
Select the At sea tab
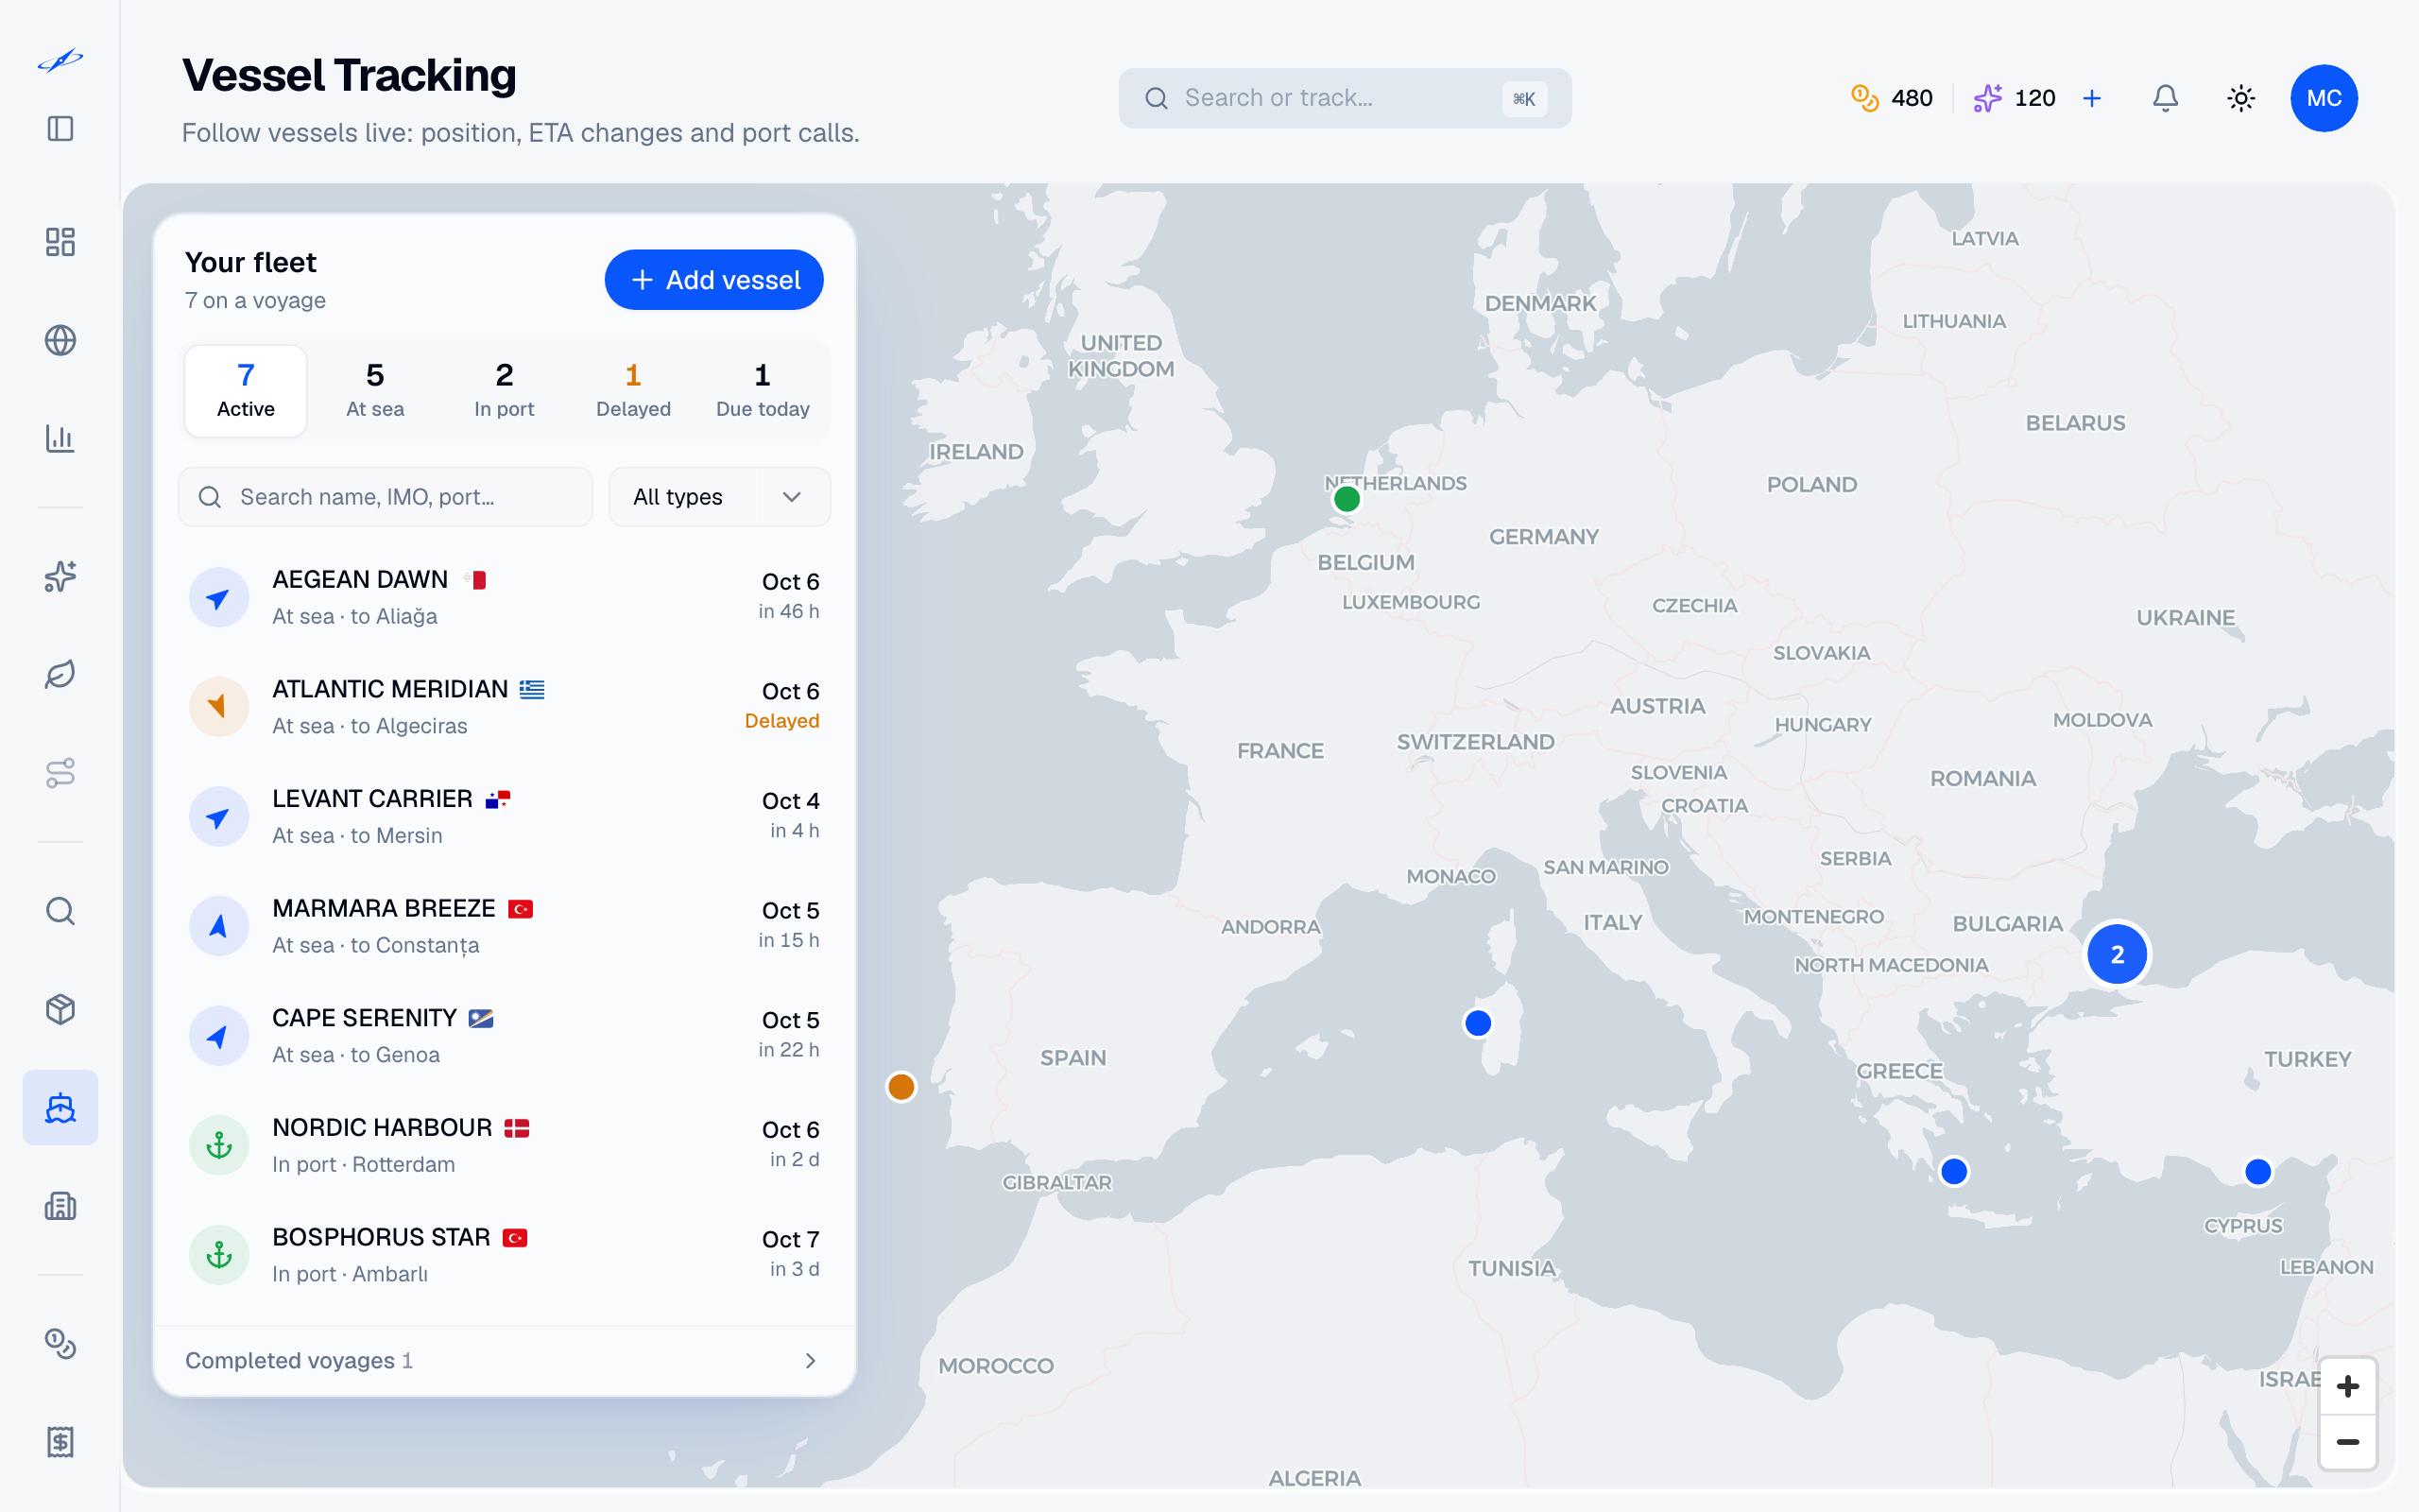[x=375, y=391]
